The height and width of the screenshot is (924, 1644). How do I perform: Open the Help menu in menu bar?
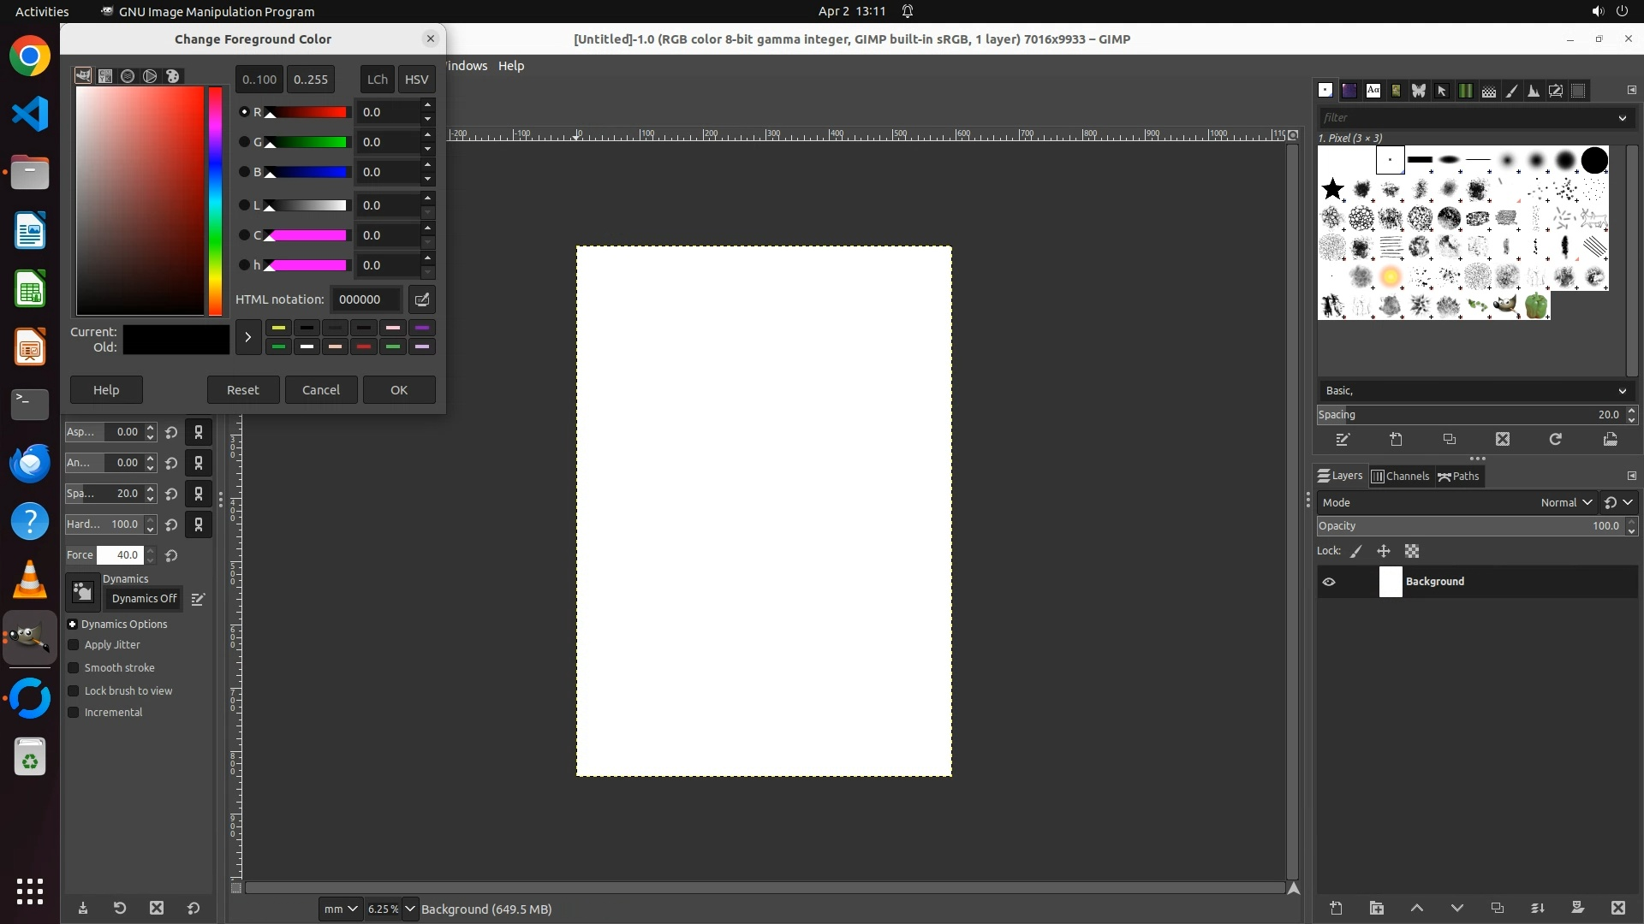(x=511, y=66)
